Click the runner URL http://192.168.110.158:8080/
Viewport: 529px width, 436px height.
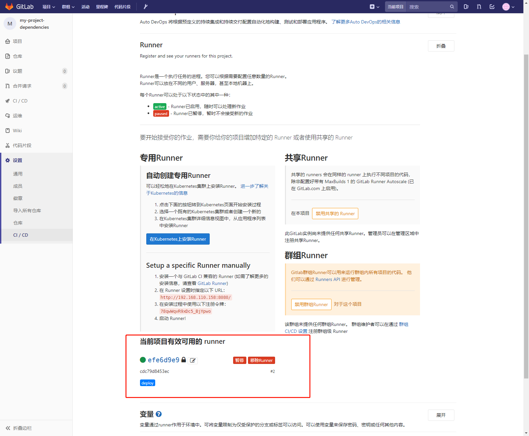coord(196,297)
